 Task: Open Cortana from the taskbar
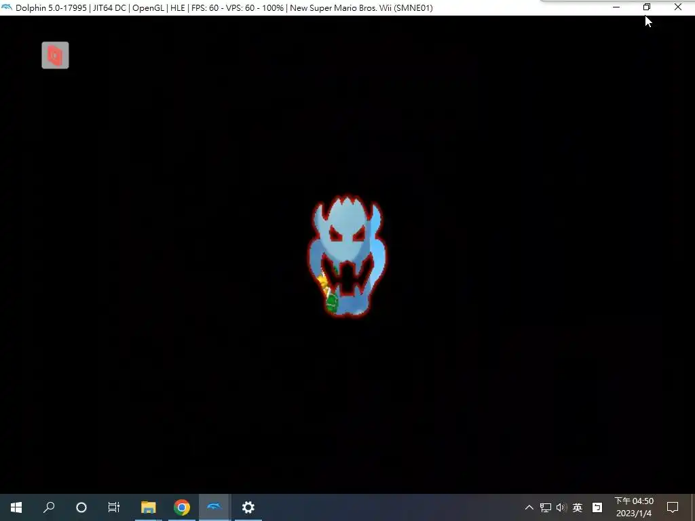tap(81, 507)
